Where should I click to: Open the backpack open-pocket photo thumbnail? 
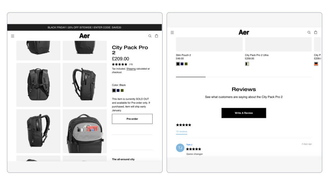(85, 131)
